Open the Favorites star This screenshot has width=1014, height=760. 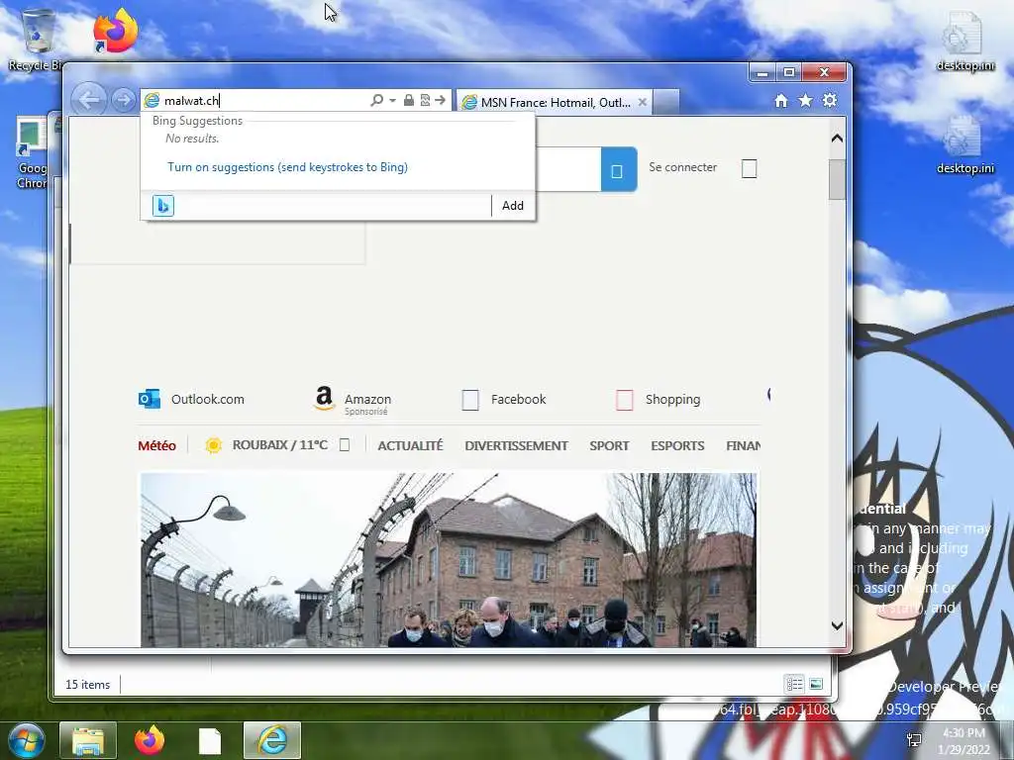(805, 100)
